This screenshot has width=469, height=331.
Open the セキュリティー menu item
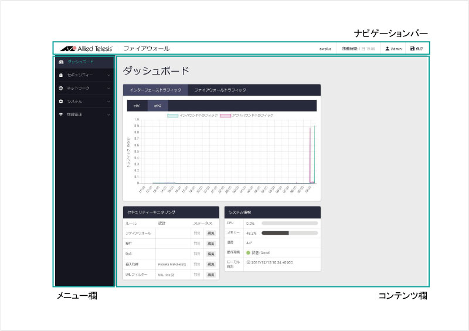point(84,75)
